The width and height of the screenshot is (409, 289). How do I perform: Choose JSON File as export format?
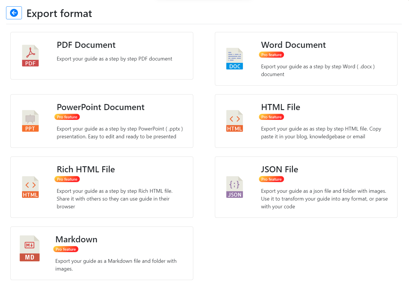click(x=306, y=187)
